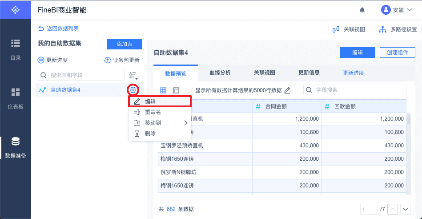Go to next page with down arrow
This screenshot has width=422, height=219.
[405, 209]
